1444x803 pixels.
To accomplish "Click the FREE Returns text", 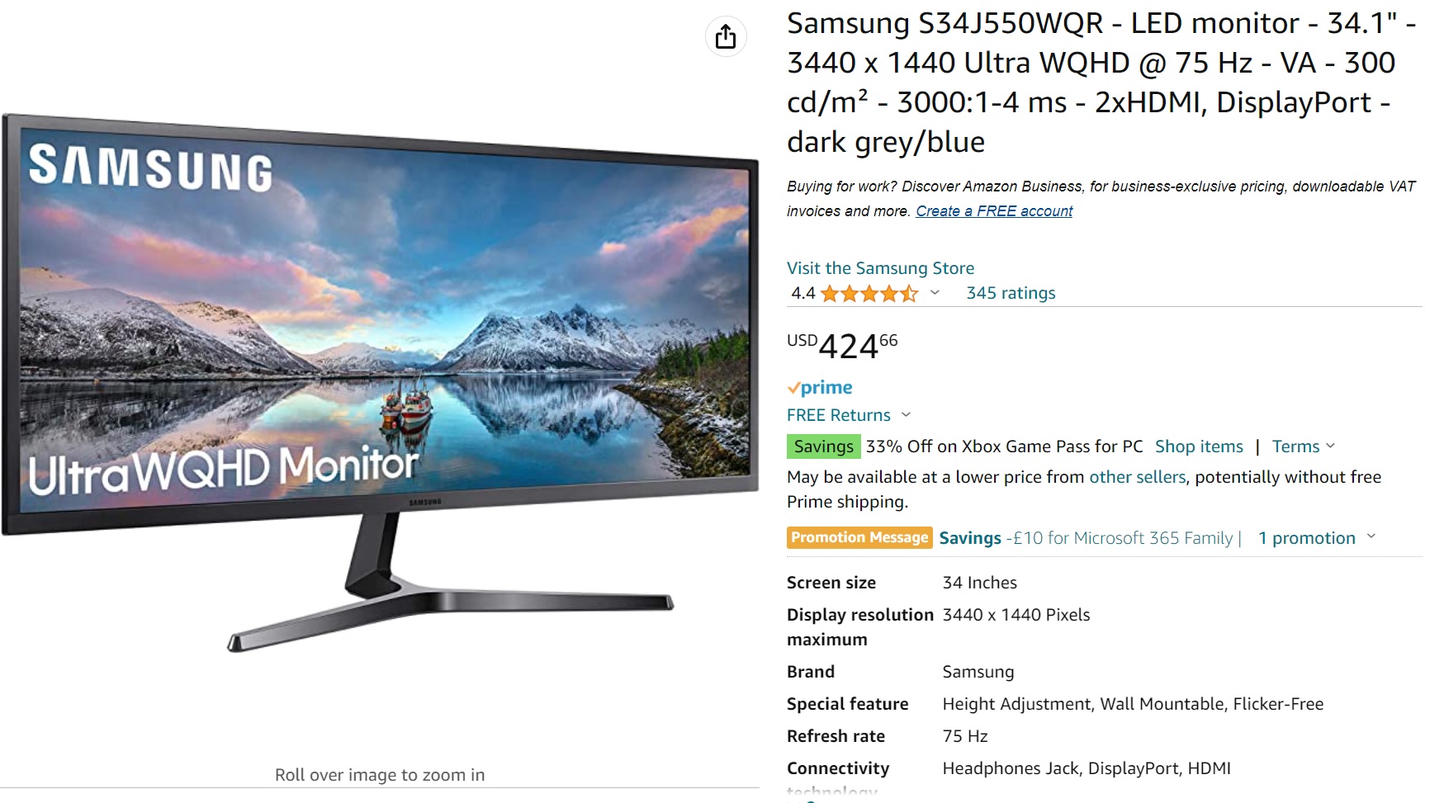I will 839,415.
